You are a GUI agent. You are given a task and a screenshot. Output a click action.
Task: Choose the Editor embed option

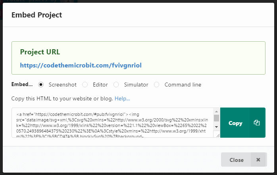[85, 85]
